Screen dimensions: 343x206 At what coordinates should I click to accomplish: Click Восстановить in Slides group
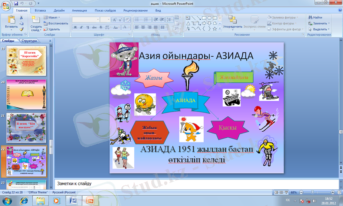(55, 23)
